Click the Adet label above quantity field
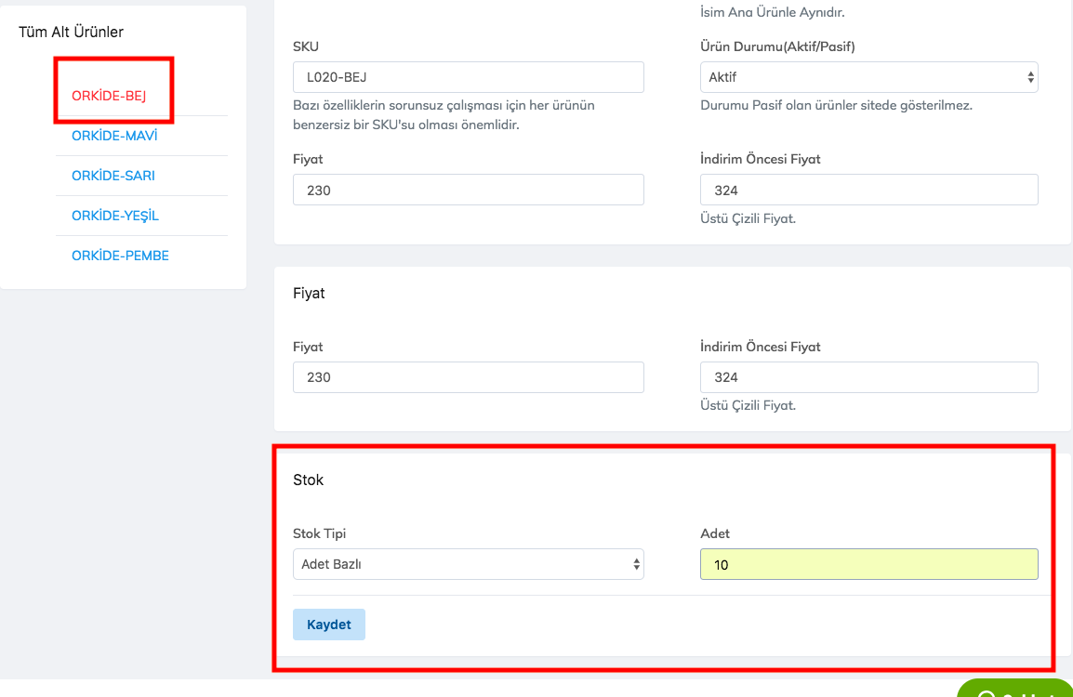 click(714, 533)
